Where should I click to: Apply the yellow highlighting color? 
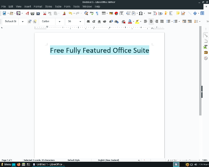[137, 22]
